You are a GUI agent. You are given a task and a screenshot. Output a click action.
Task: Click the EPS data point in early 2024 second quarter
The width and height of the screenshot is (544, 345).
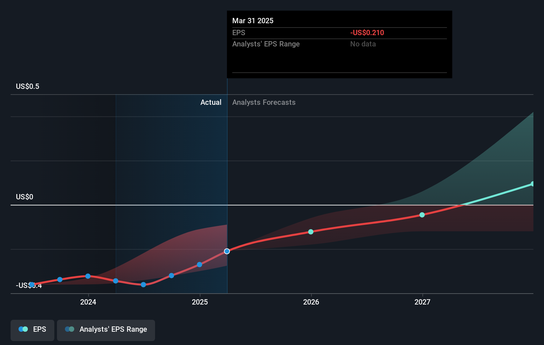(x=116, y=281)
